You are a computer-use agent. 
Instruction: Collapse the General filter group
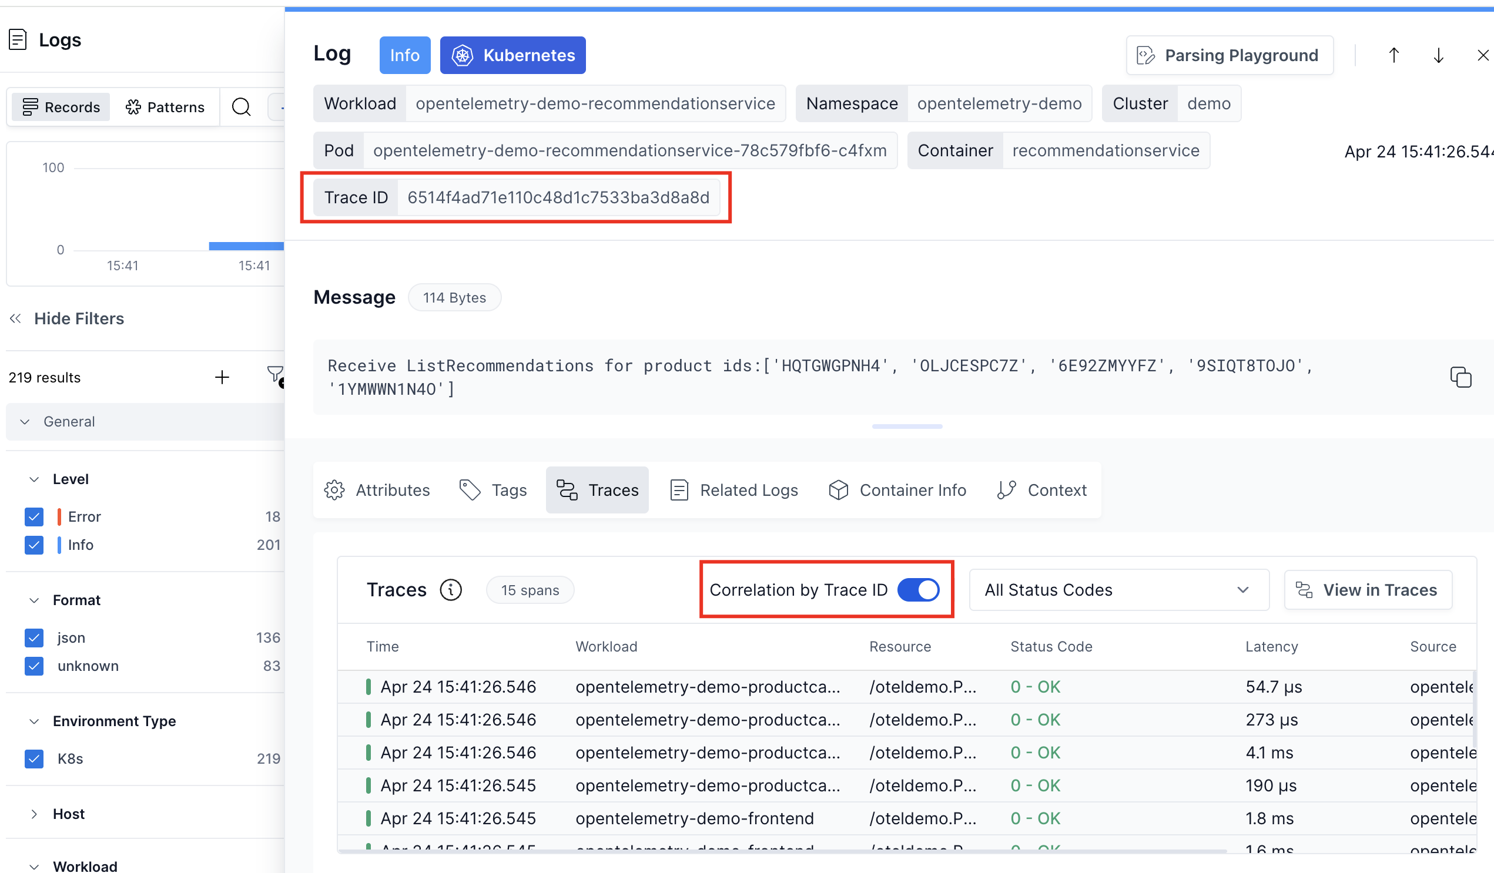click(x=25, y=421)
